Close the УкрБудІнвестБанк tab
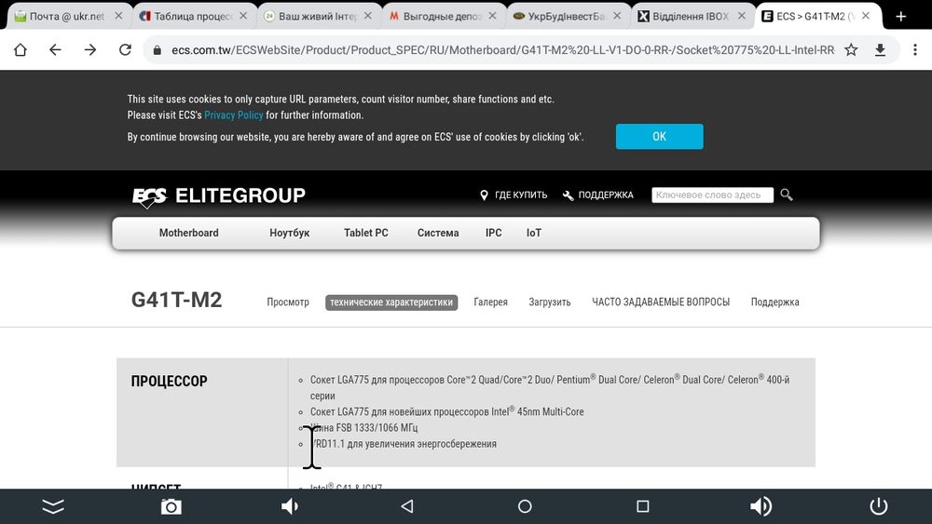This screenshot has height=524, width=932. point(617,16)
